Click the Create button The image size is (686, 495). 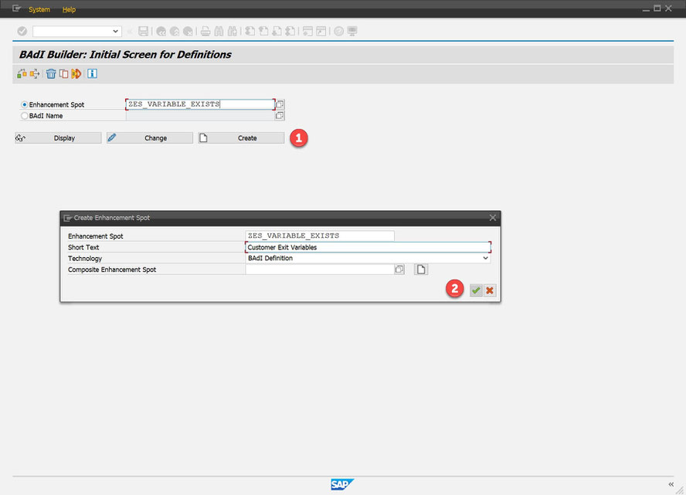[x=241, y=137]
